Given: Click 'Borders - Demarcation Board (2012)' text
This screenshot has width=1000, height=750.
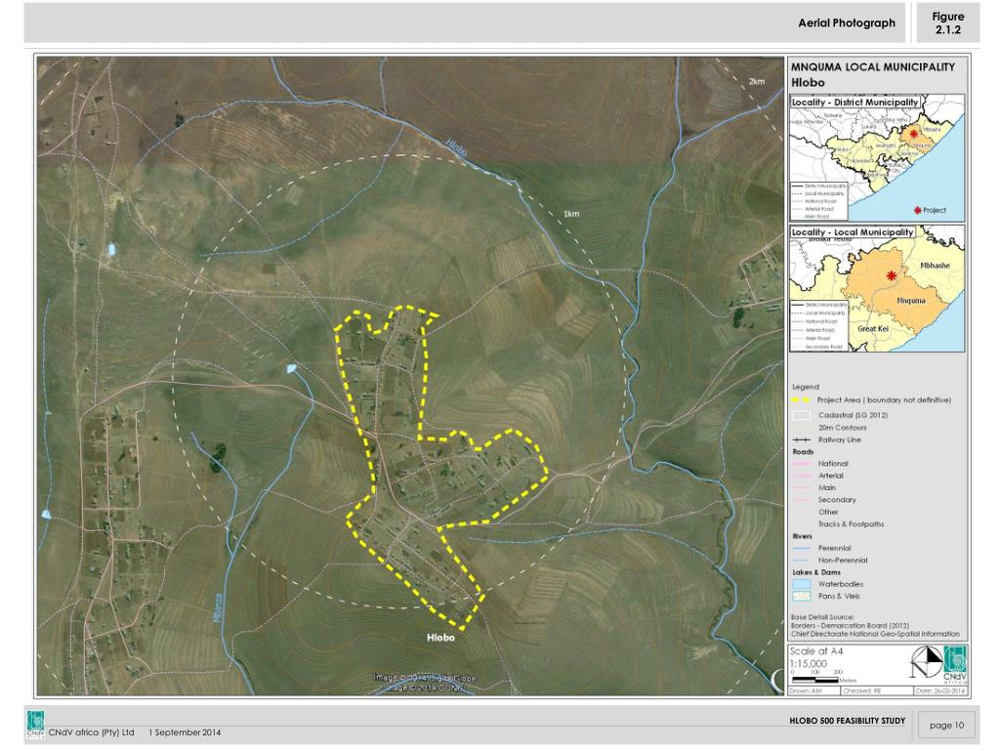Looking at the screenshot, I should coord(851,626).
